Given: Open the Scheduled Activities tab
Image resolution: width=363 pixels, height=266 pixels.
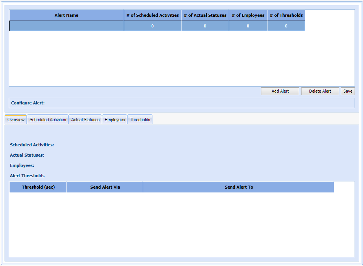Looking at the screenshot, I should [48, 120].
